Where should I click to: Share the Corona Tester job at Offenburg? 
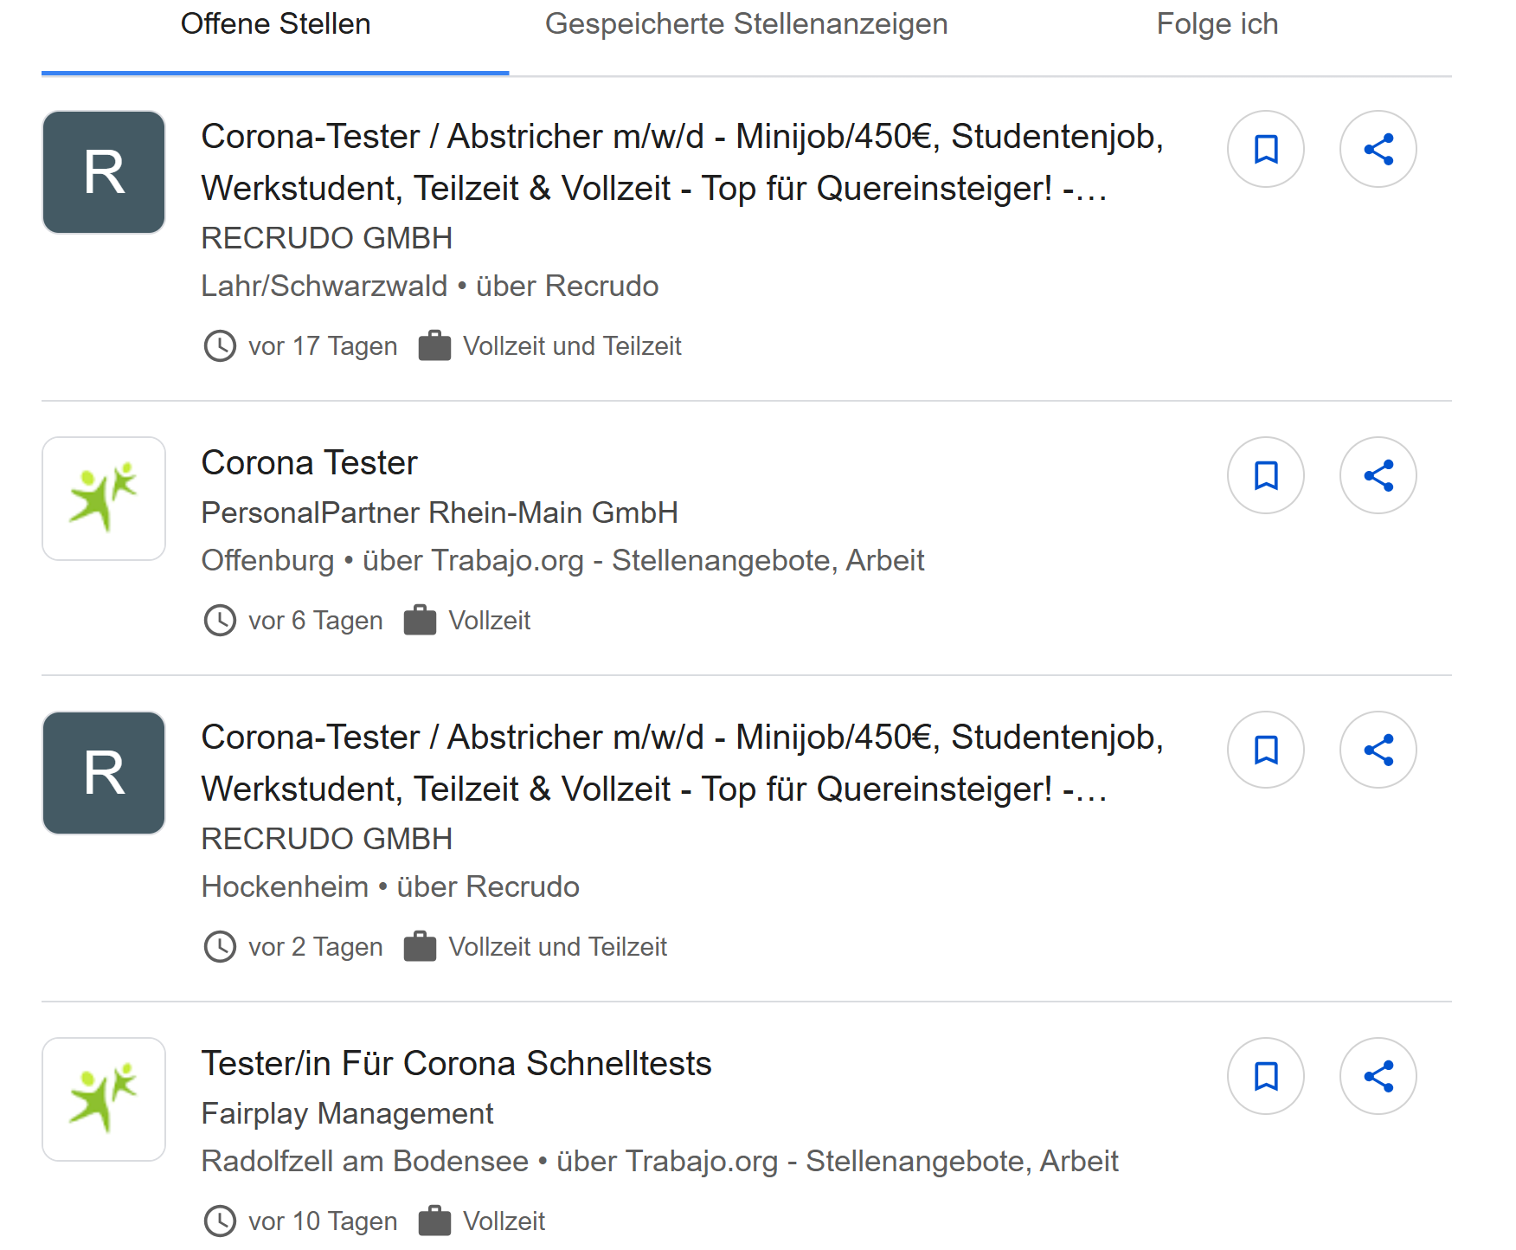coord(1378,475)
